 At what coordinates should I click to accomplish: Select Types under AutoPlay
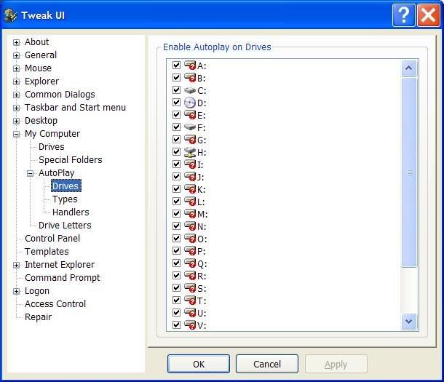pyautogui.click(x=65, y=199)
